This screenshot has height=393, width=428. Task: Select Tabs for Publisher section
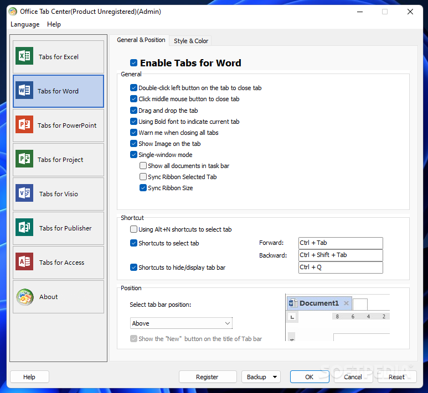coord(58,228)
